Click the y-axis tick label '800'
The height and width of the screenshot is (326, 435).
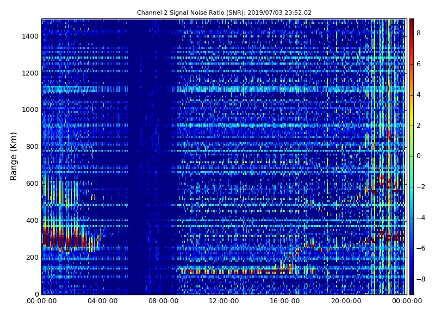32,147
